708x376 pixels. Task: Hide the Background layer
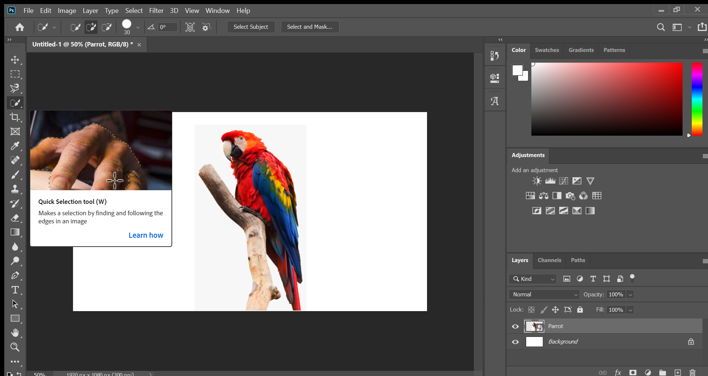[x=515, y=342]
